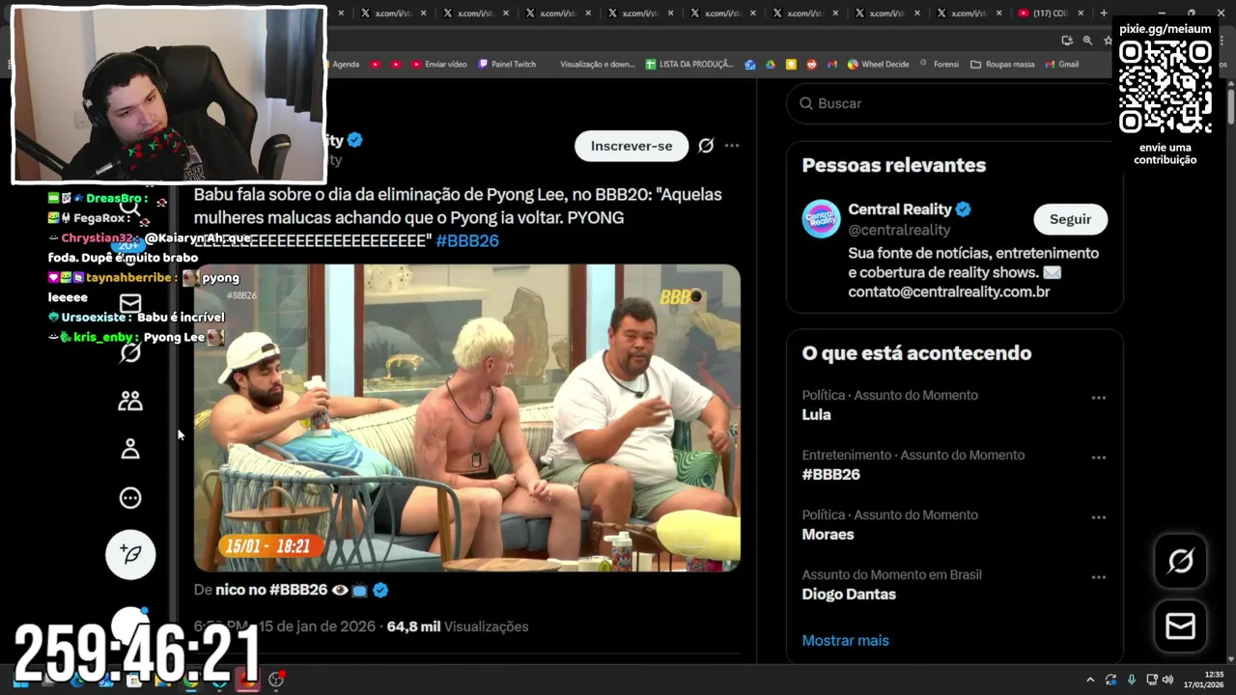Click the install app icon in address bar
1236x695 pixels.
click(x=1067, y=41)
